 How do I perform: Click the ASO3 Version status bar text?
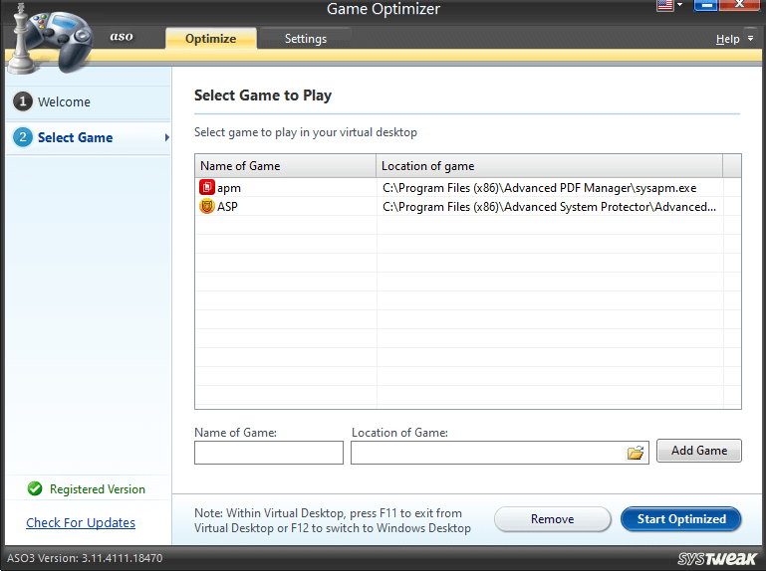point(85,558)
